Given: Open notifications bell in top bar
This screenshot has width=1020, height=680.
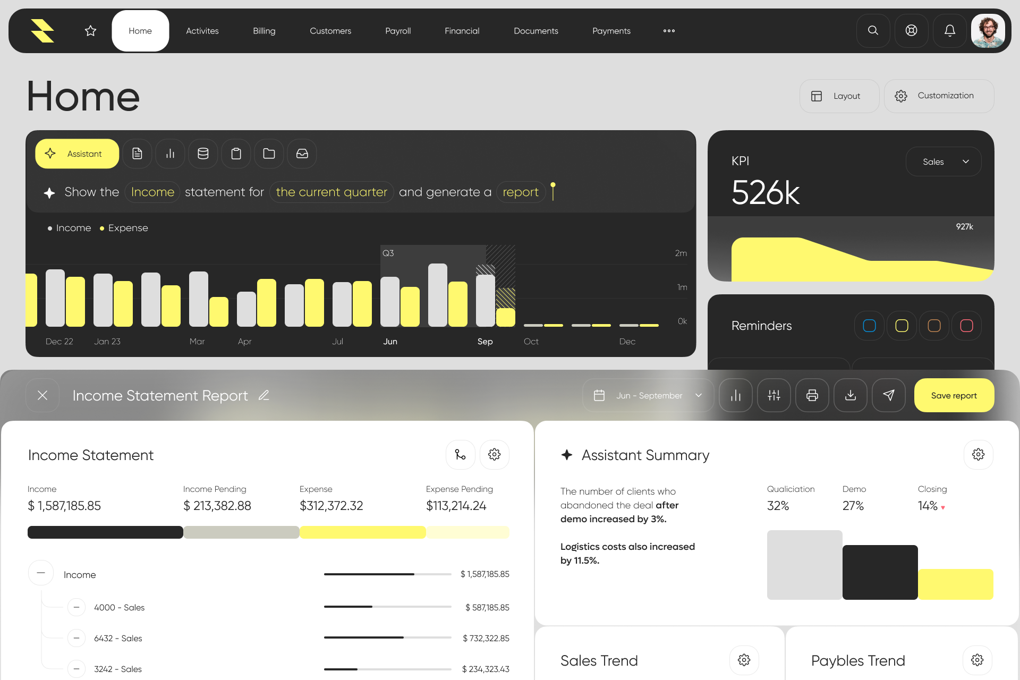Looking at the screenshot, I should [x=950, y=30].
